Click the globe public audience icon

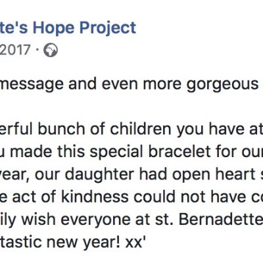tap(51, 51)
